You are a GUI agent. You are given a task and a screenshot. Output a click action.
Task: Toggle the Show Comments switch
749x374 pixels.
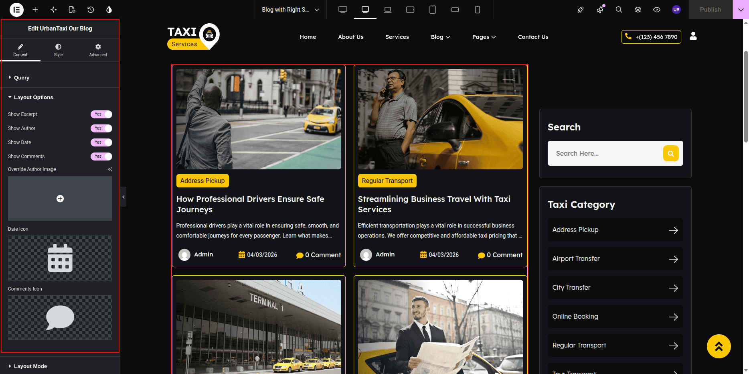tap(101, 157)
